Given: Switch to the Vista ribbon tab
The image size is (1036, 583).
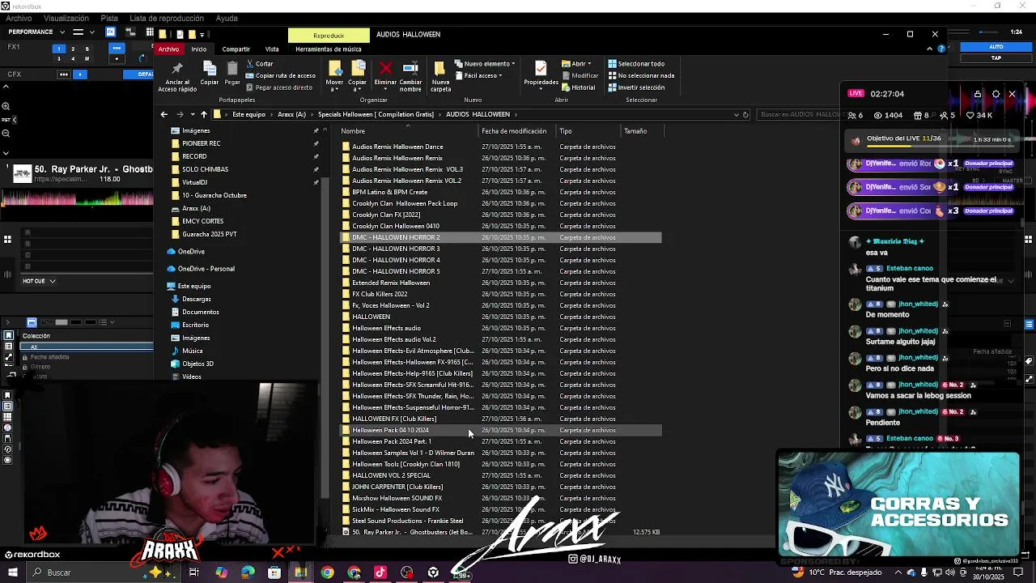Looking at the screenshot, I should [272, 49].
